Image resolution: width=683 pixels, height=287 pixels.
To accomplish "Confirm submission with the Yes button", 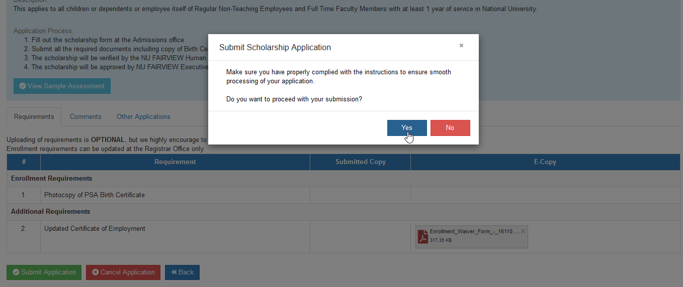I will 407,128.
